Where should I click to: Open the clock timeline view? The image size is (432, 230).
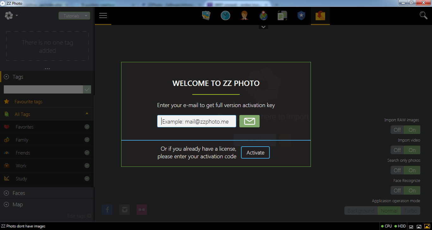[x=225, y=15]
